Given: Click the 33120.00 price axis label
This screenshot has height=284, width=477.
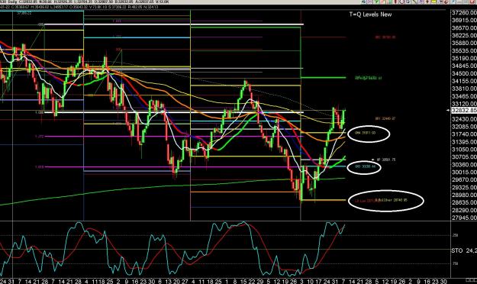Looking at the screenshot, I should [464, 104].
